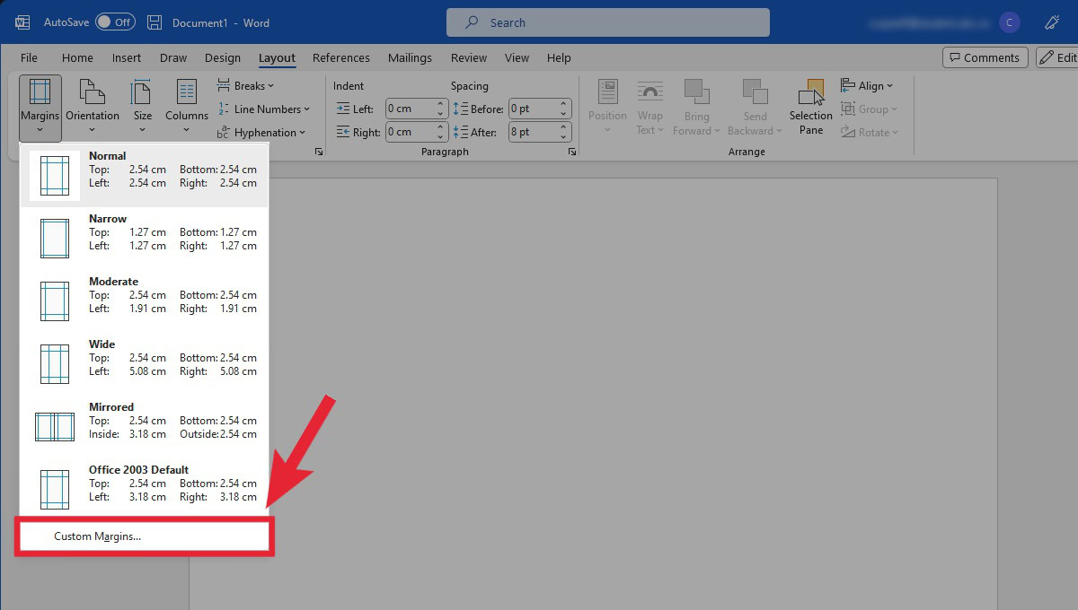This screenshot has height=610, width=1078.
Task: Click the Margins button icon
Action: (40, 92)
